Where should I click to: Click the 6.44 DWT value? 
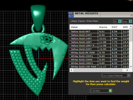(114, 39)
